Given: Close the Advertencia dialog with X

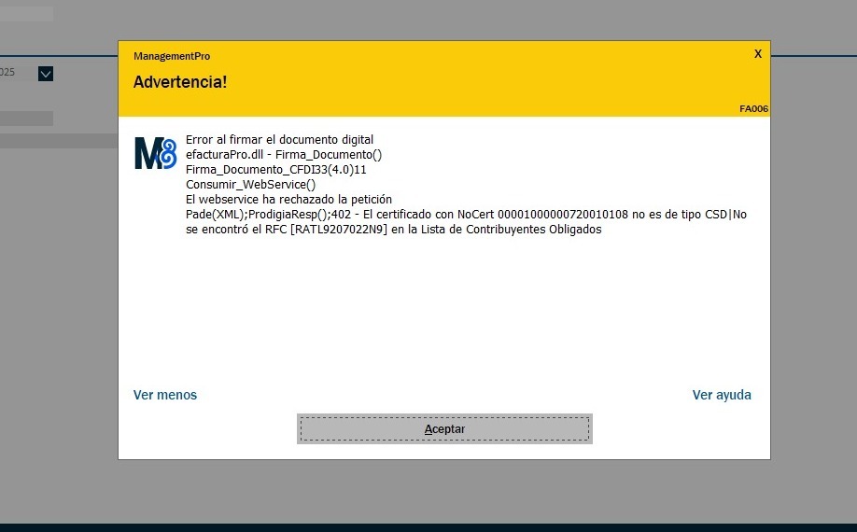Looking at the screenshot, I should click(x=757, y=54).
